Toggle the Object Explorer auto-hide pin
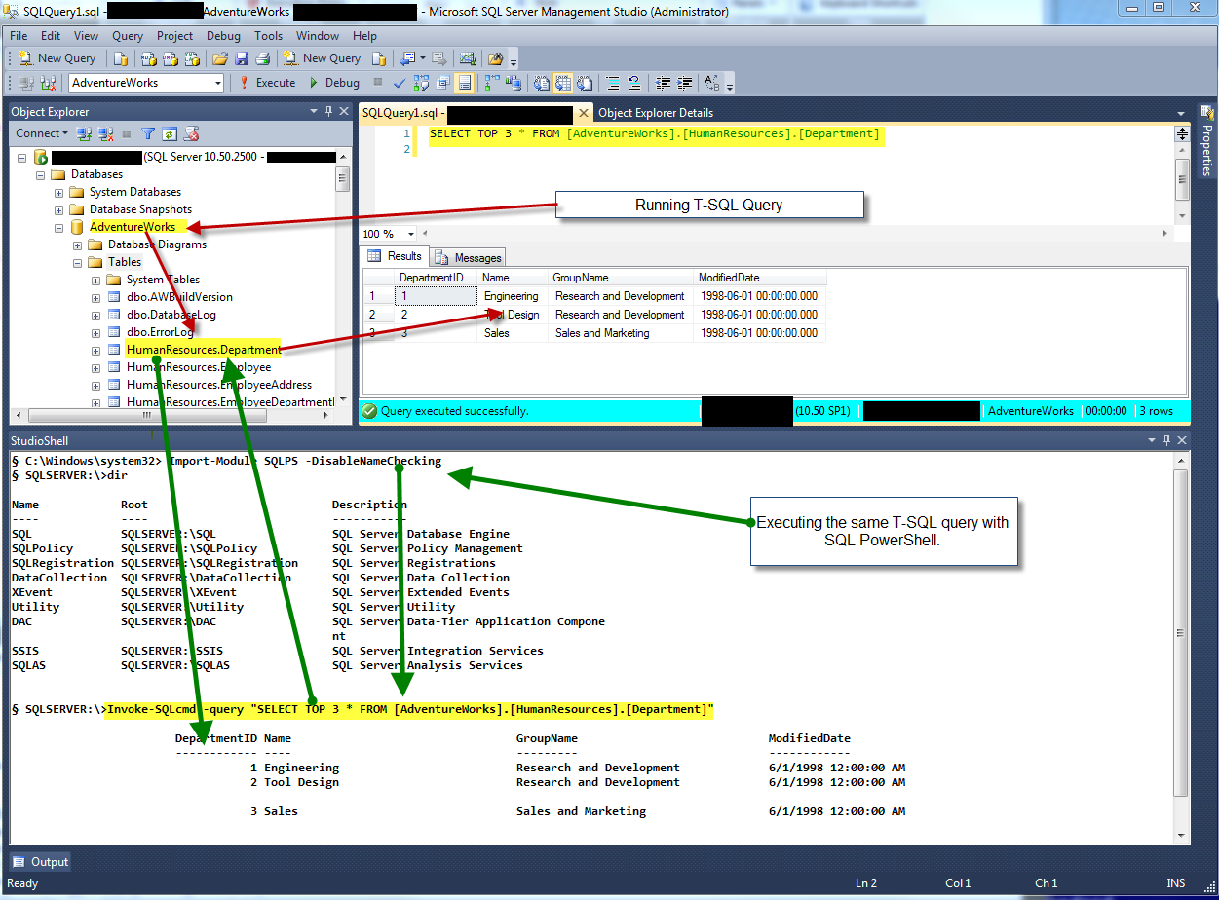Viewport: 1219px width, 900px height. pyautogui.click(x=327, y=112)
